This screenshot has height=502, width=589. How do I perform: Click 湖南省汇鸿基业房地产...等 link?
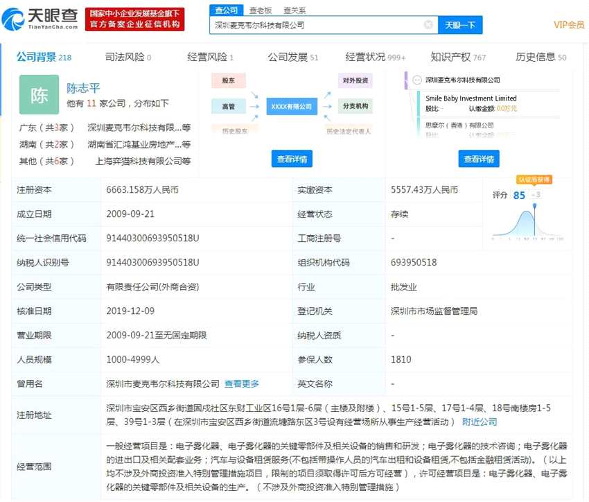click(x=139, y=144)
